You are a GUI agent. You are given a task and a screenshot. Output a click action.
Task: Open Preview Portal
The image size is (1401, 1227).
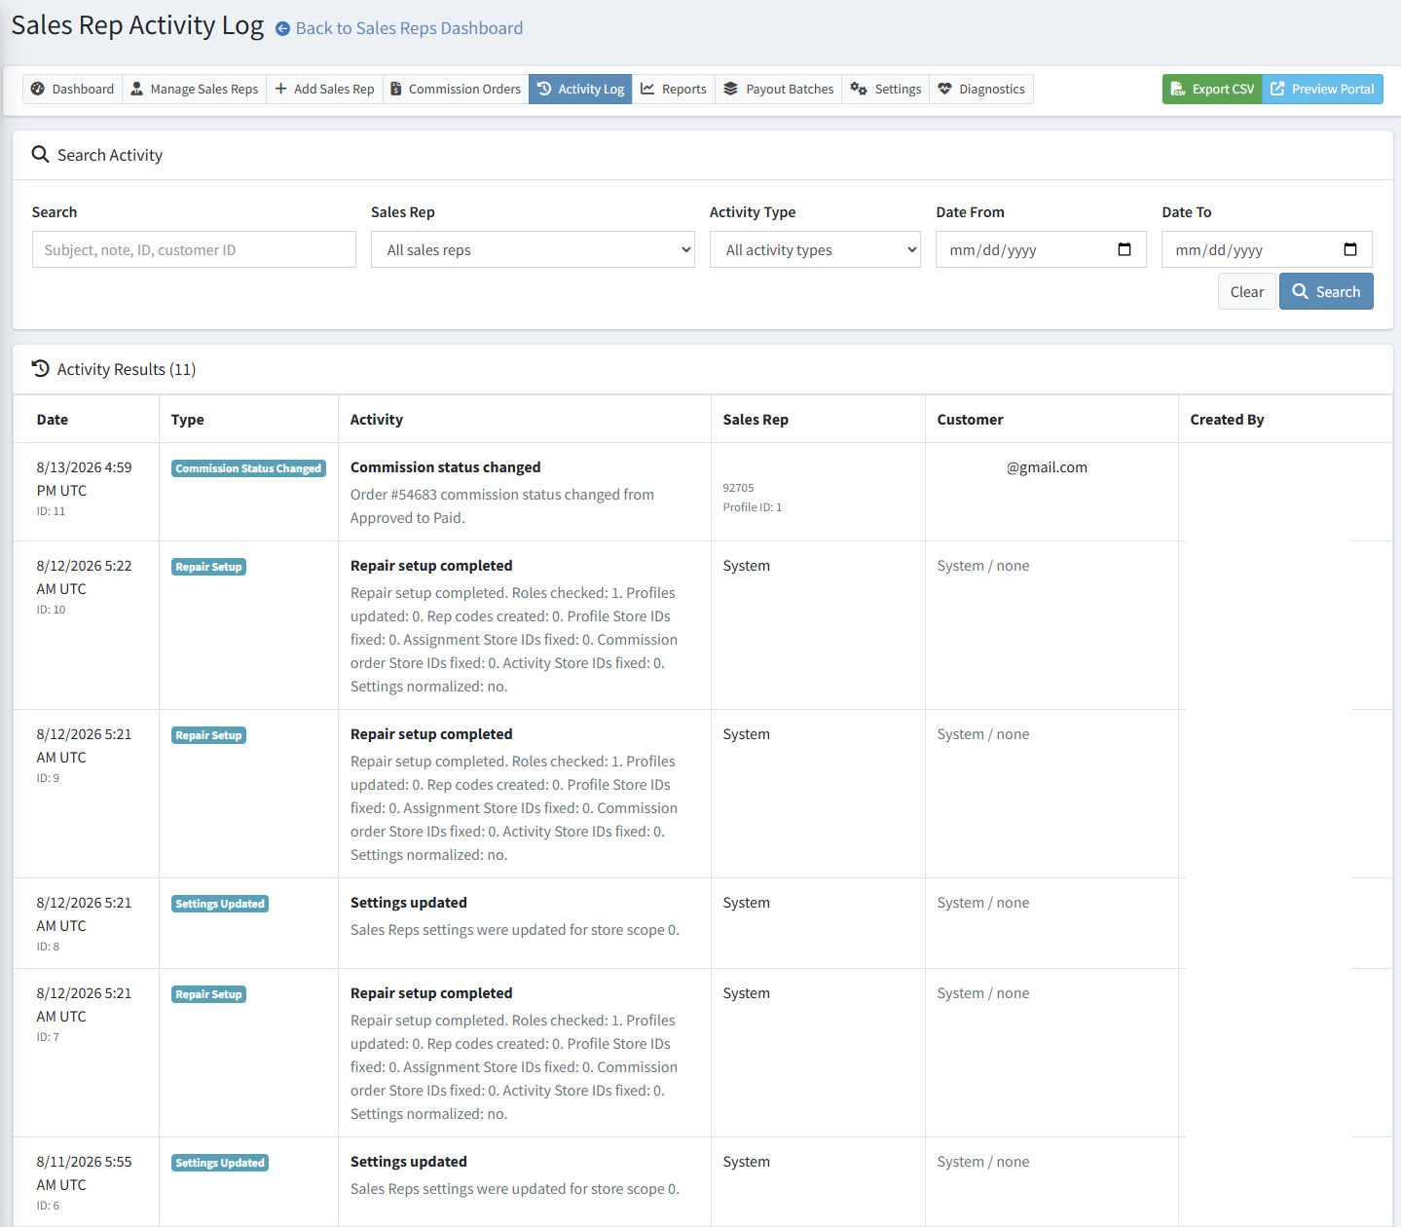(1322, 89)
